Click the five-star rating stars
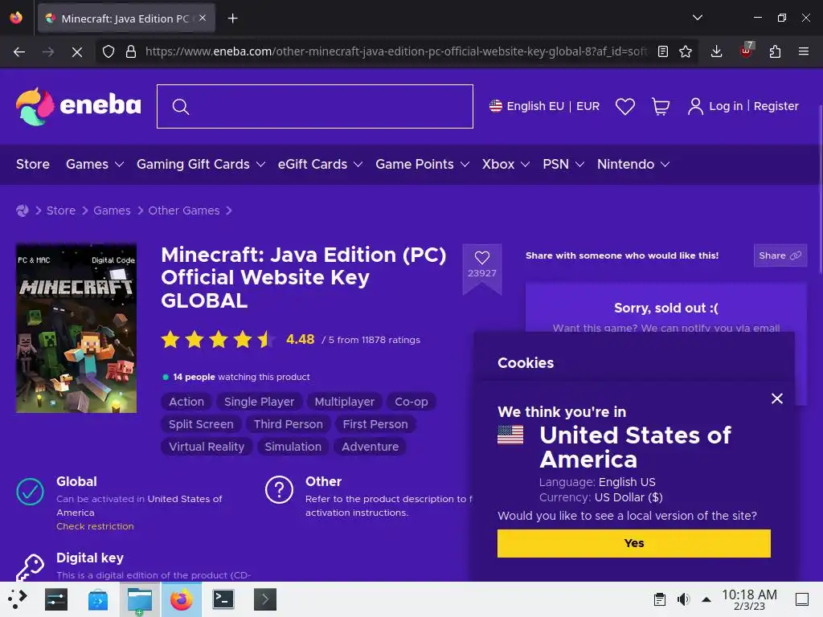 (217, 340)
